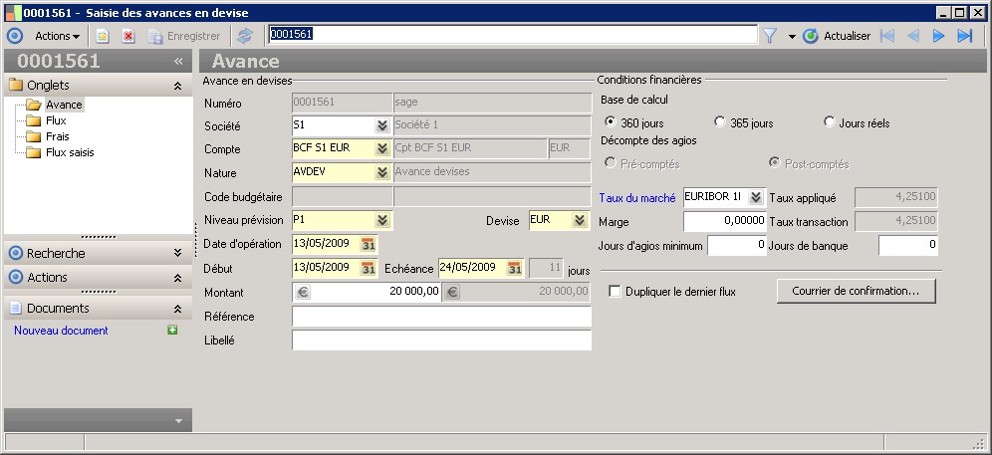Collapse the left sidebar with double chevron
This screenshot has width=992, height=455.
click(x=178, y=61)
